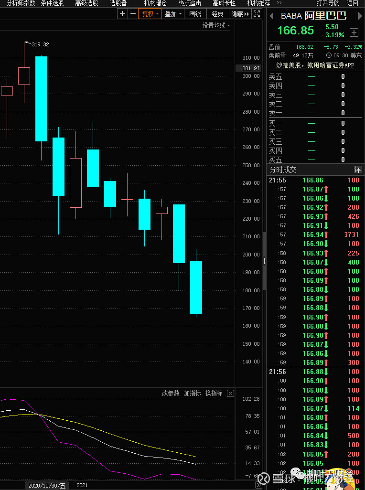Open 详 detailed trades button
Image resolution: width=365 pixels, height=490 pixels.
pyautogui.click(x=357, y=170)
